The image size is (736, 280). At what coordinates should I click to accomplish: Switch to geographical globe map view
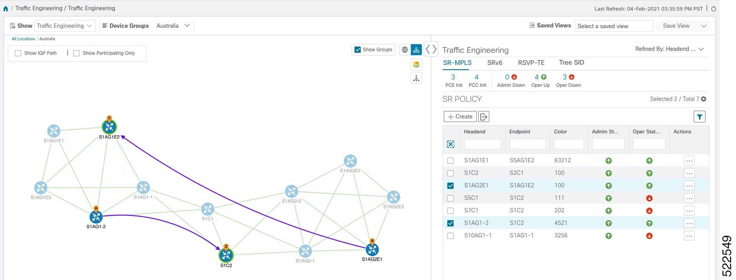coord(405,50)
